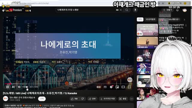Clear the search box text

(121, 10)
